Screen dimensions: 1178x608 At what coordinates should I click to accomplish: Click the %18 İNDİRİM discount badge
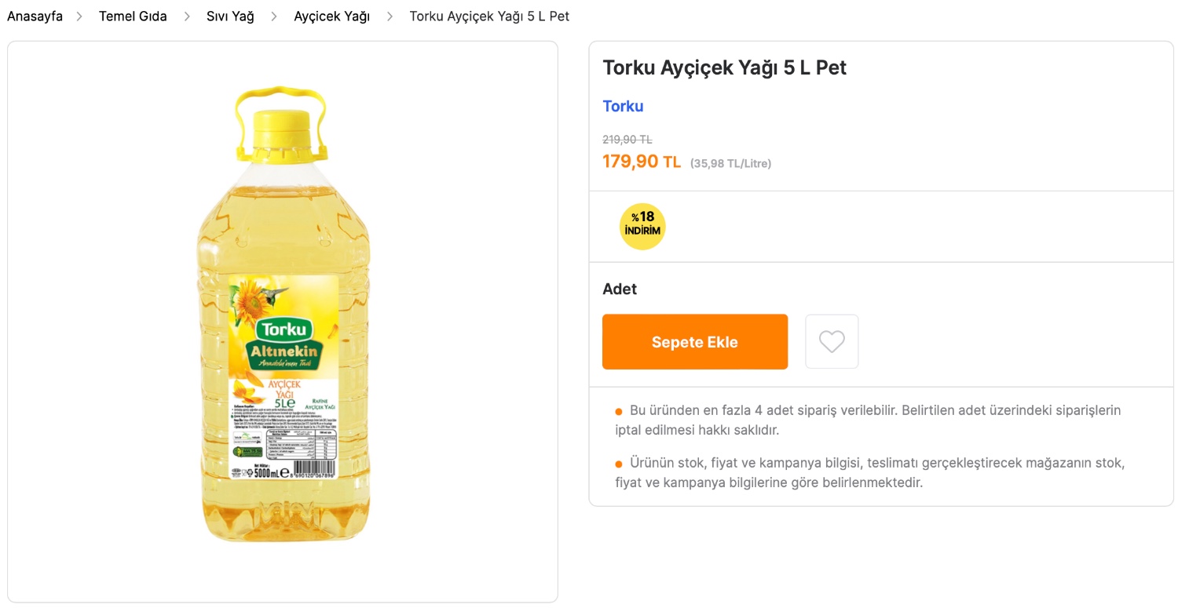point(642,226)
